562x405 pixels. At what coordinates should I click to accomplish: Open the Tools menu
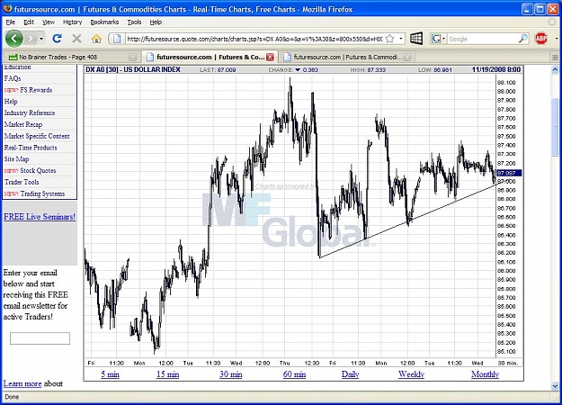pos(134,22)
